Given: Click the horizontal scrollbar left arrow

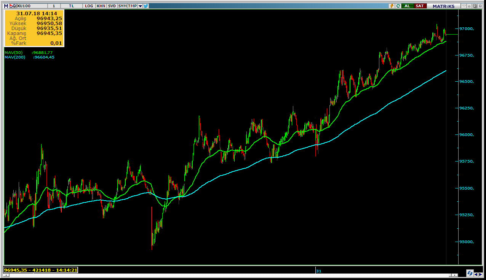Looking at the screenshot, I should click(x=6, y=275).
